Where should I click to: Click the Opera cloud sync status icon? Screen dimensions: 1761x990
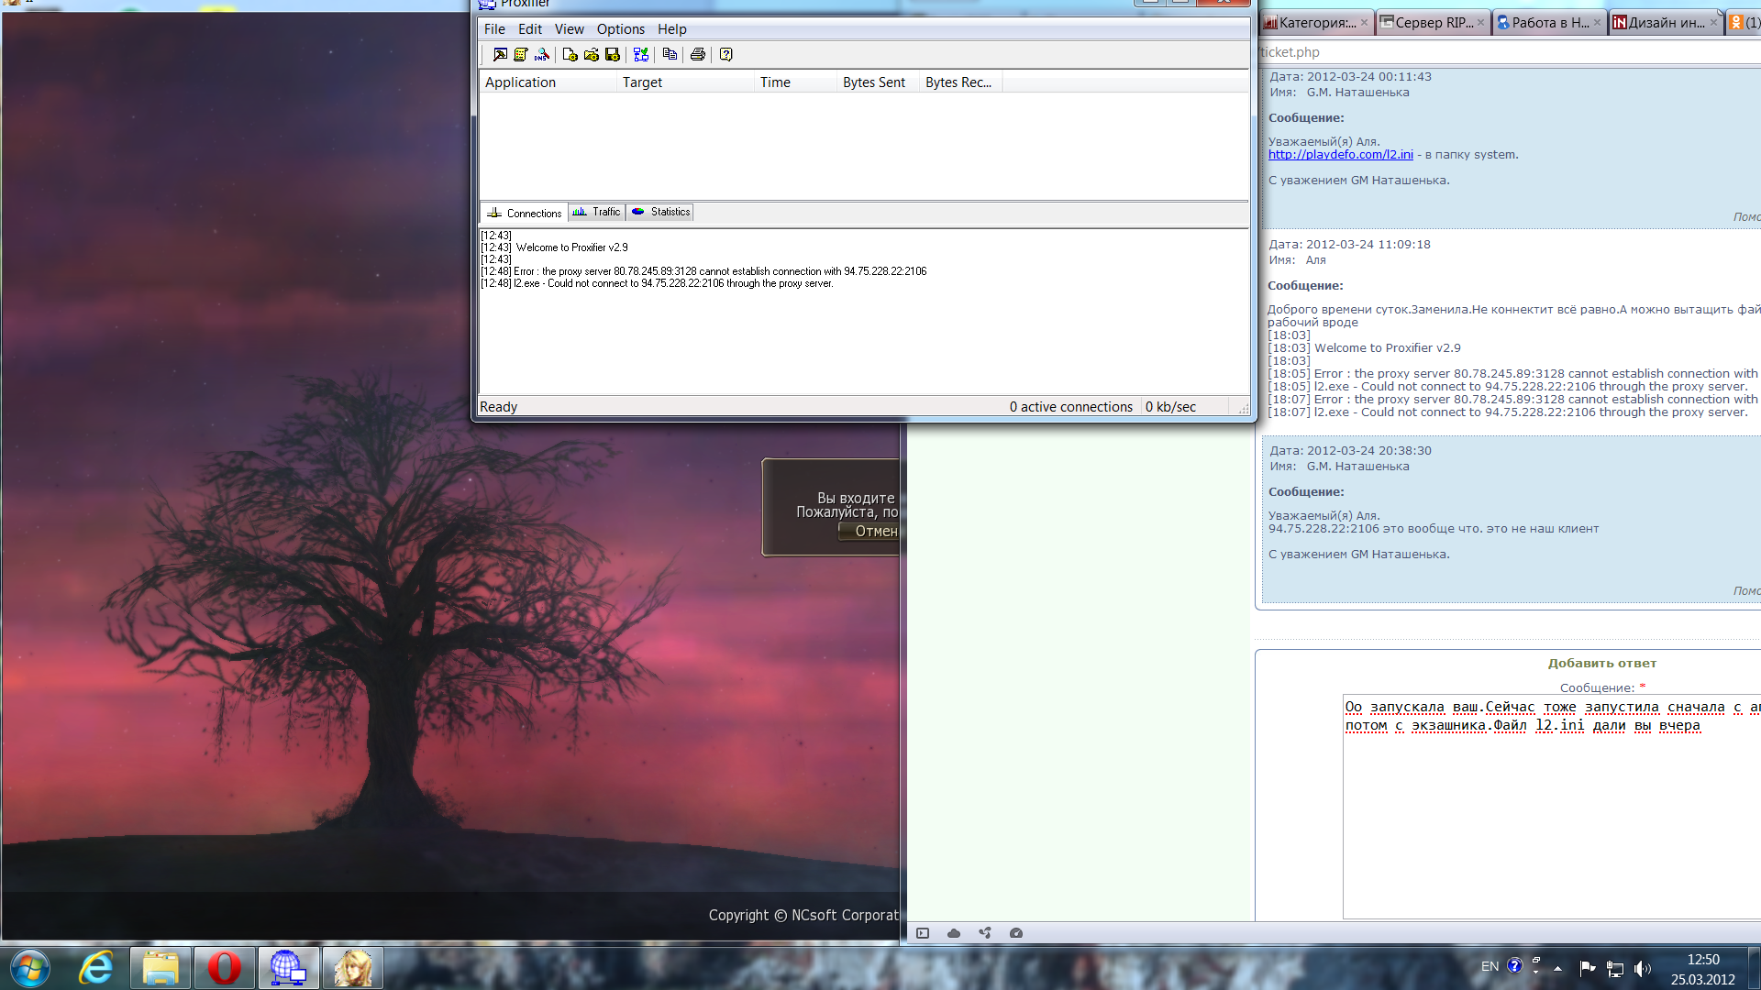[x=954, y=933]
